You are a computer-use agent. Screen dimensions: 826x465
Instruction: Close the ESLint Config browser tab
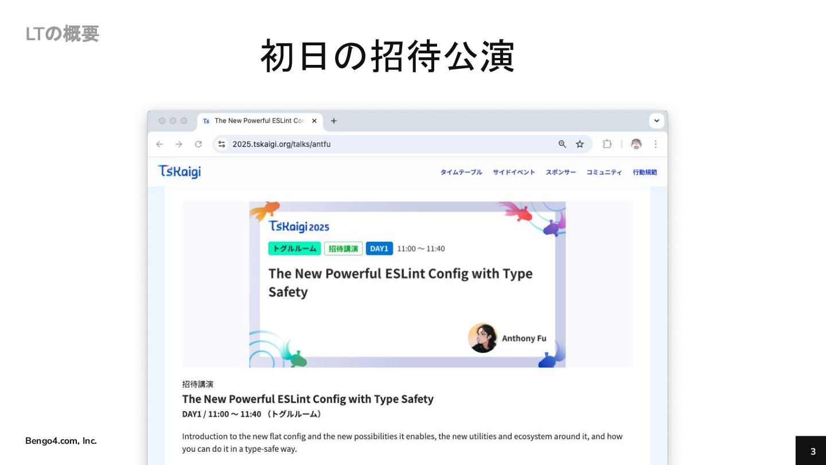click(x=314, y=121)
